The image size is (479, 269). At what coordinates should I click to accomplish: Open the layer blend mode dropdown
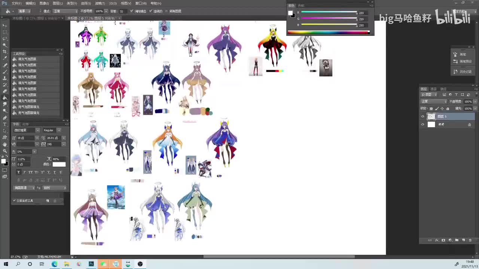pos(434,102)
